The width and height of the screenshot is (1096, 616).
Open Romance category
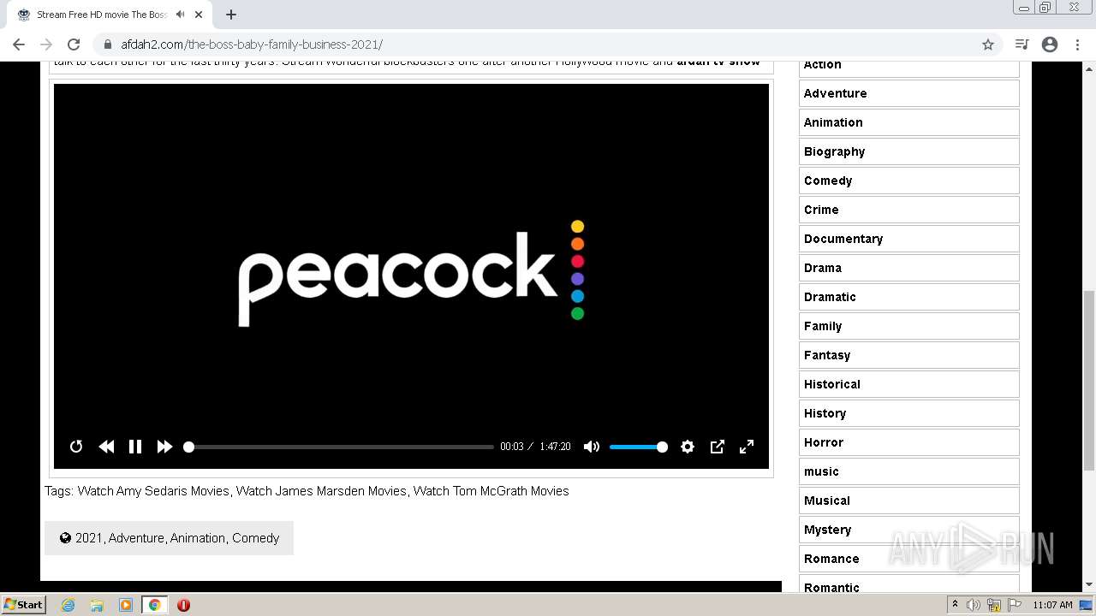click(x=908, y=559)
